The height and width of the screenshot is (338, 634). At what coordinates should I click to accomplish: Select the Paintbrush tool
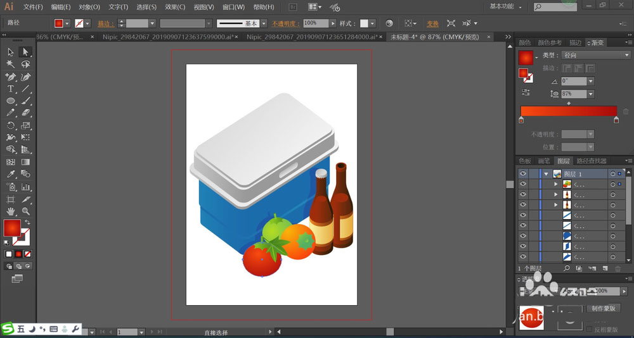[x=25, y=101]
